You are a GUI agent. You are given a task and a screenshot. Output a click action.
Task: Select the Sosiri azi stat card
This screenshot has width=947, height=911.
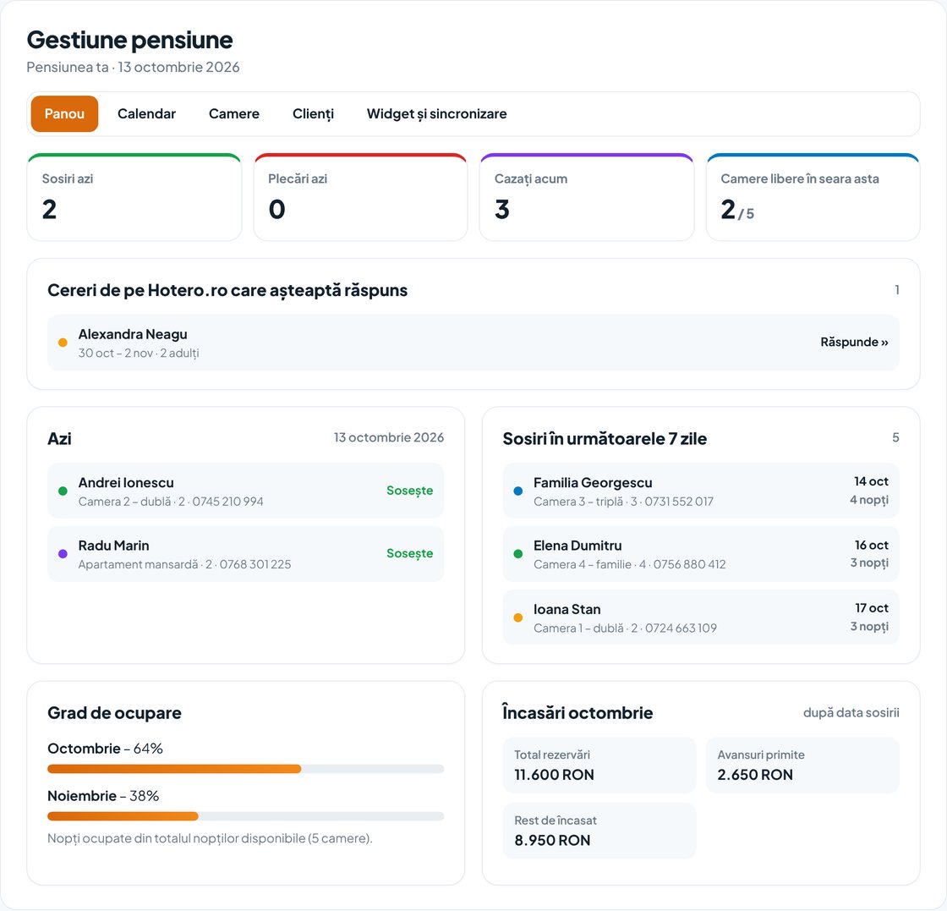[134, 198]
